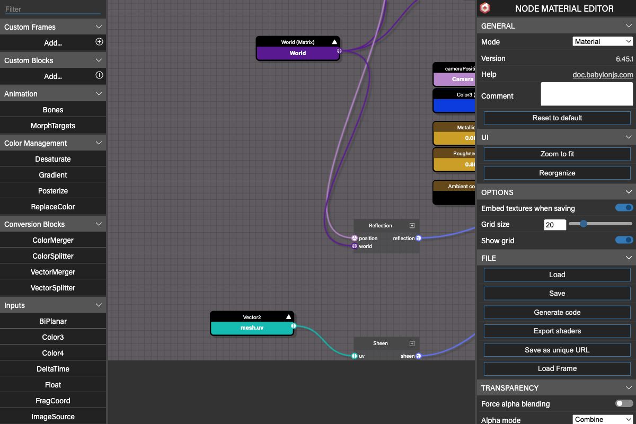Expand the Reflection node with its plus icon
636x424 pixels.
click(x=412, y=225)
